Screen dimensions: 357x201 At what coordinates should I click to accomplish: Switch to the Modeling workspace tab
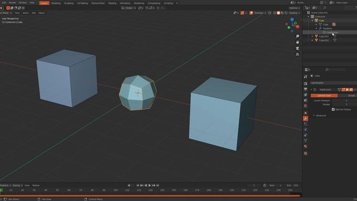tap(56, 3)
